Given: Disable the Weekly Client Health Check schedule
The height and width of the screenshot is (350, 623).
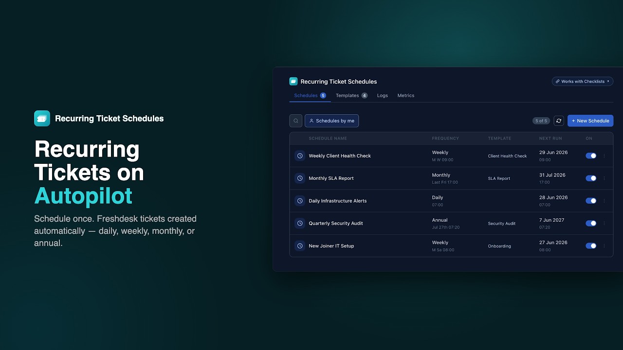Looking at the screenshot, I should pyautogui.click(x=591, y=156).
